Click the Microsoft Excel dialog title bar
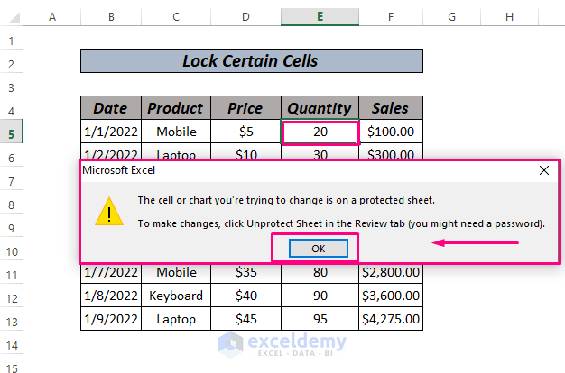 pyautogui.click(x=298, y=169)
